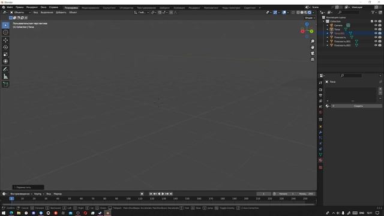384x216 pixels.
Task: Select the Transform tool
Action: pyautogui.click(x=5, y=61)
